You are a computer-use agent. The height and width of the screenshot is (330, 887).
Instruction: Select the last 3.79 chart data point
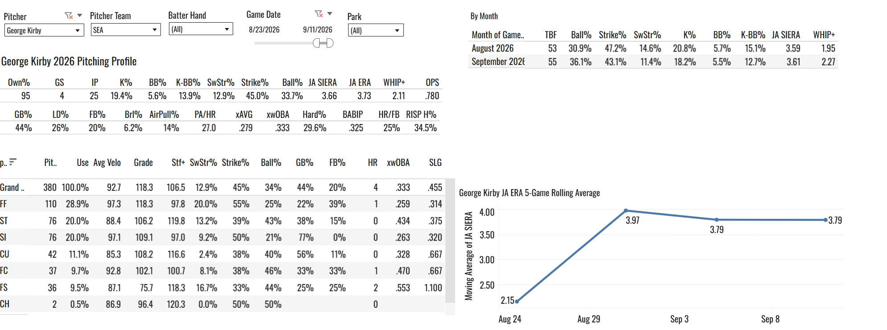[825, 220]
